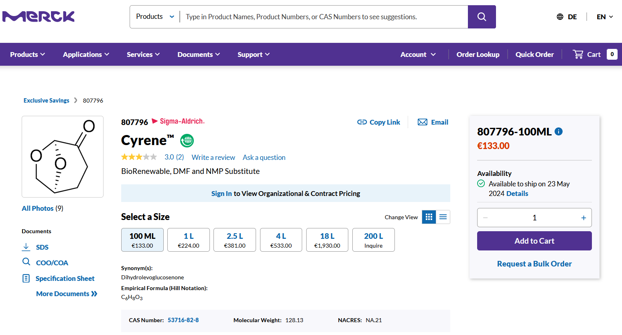Image resolution: width=622 pixels, height=335 pixels.
Task: Click the 3.0 (2) rating count
Action: [x=174, y=157]
